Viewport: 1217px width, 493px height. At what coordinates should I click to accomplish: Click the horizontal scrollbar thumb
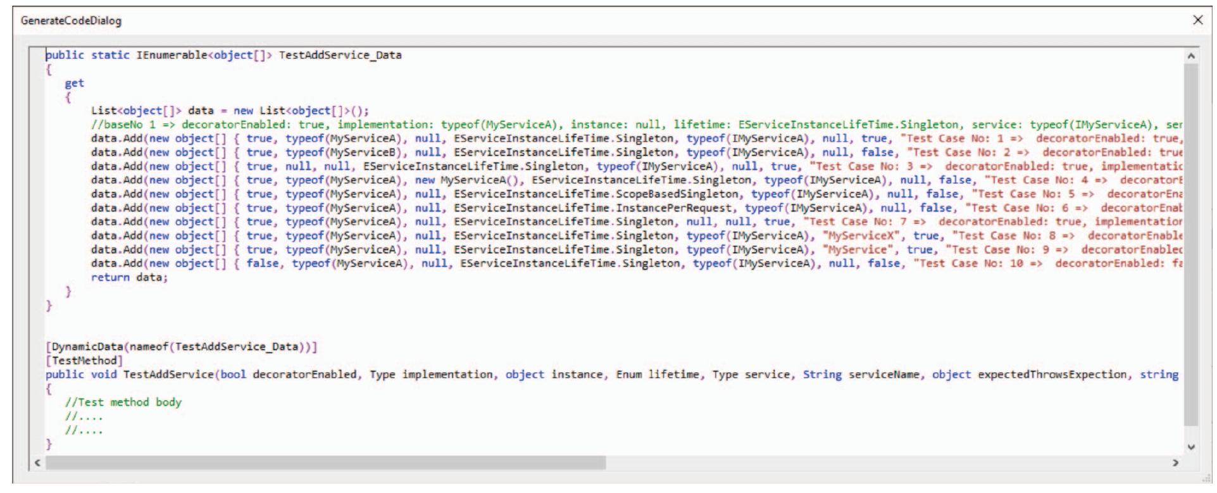pyautogui.click(x=325, y=463)
